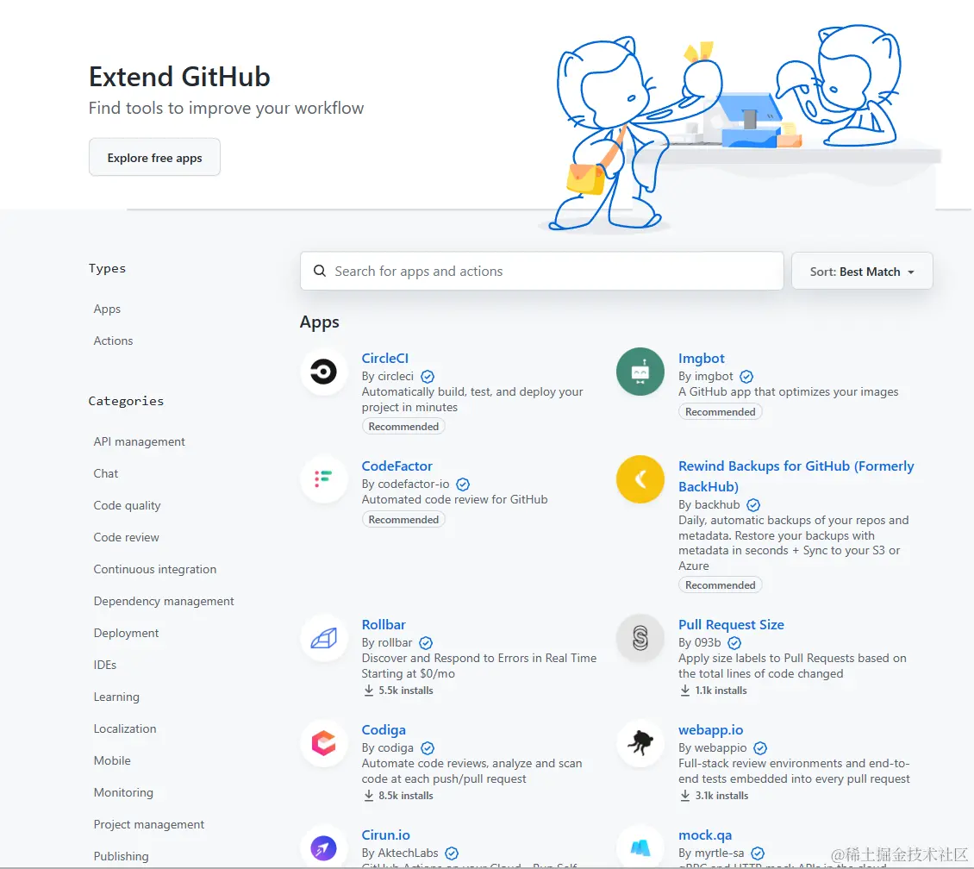
Task: Focus the Search for apps and actions field
Action: 541,271
